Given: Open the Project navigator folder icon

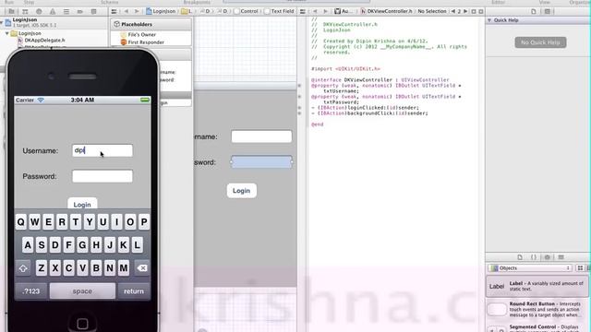Looking at the screenshot, I should 12,11.
